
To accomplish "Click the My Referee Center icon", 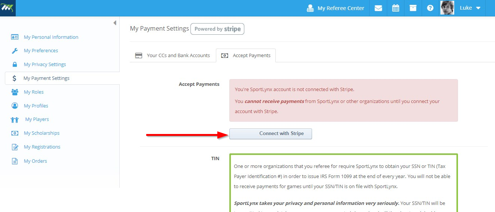I will (x=310, y=8).
